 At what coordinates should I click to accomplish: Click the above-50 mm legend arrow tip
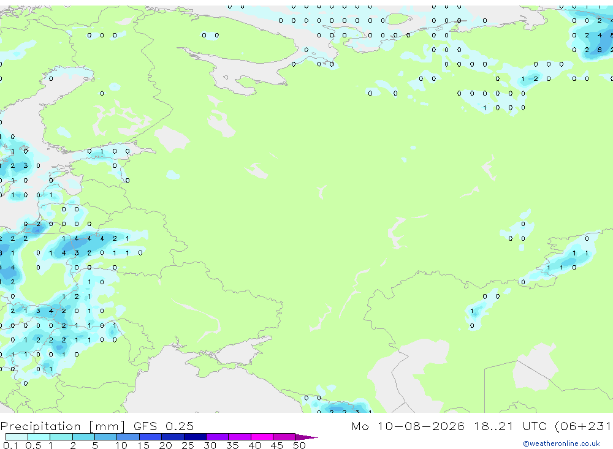pos(306,437)
